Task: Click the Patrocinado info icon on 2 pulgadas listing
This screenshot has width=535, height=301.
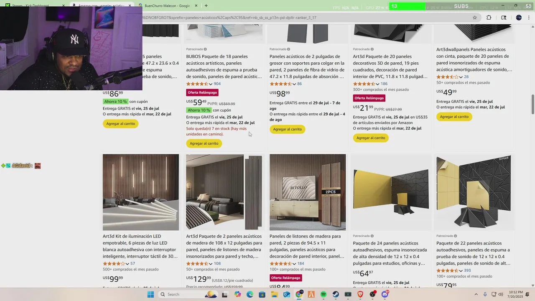Action: pos(288,49)
